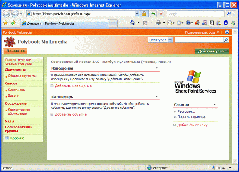Viewport: 239px width, 172px height.
Task: Open Пользователи и группы sidebar link
Action: click(x=19, y=129)
